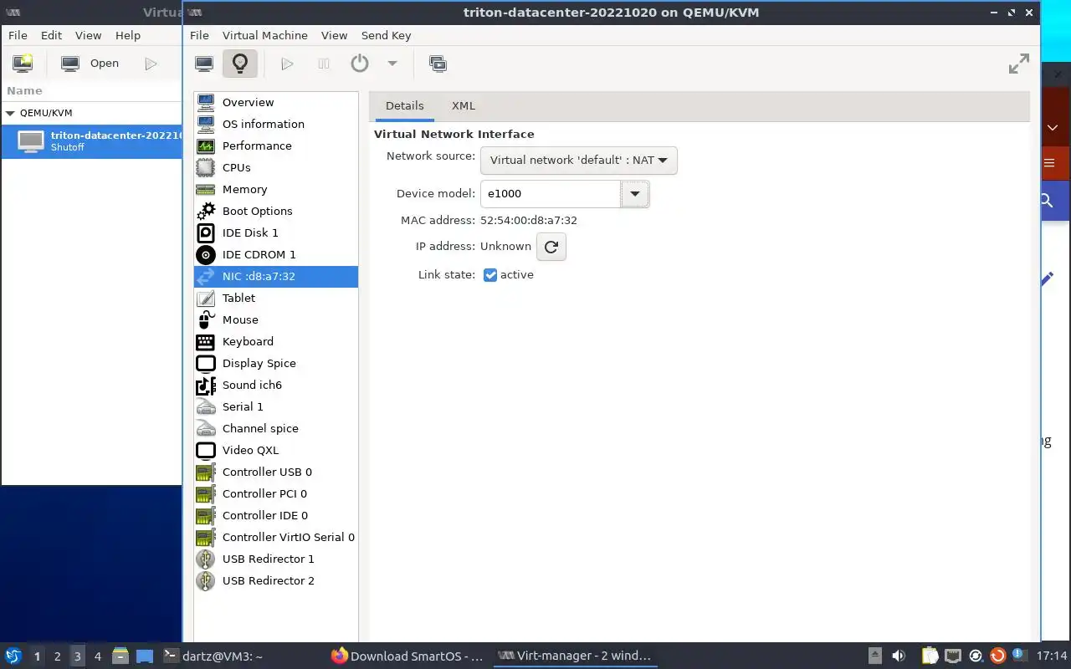Click MAC address 52:54:00:d8:a7:32 value
The image size is (1071, 669).
529,221
